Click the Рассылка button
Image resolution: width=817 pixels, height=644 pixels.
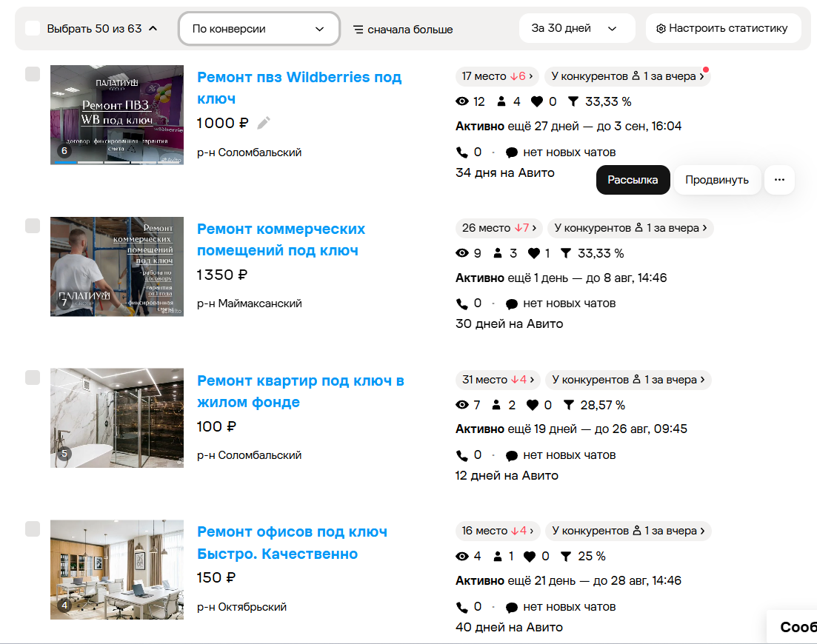click(x=633, y=180)
